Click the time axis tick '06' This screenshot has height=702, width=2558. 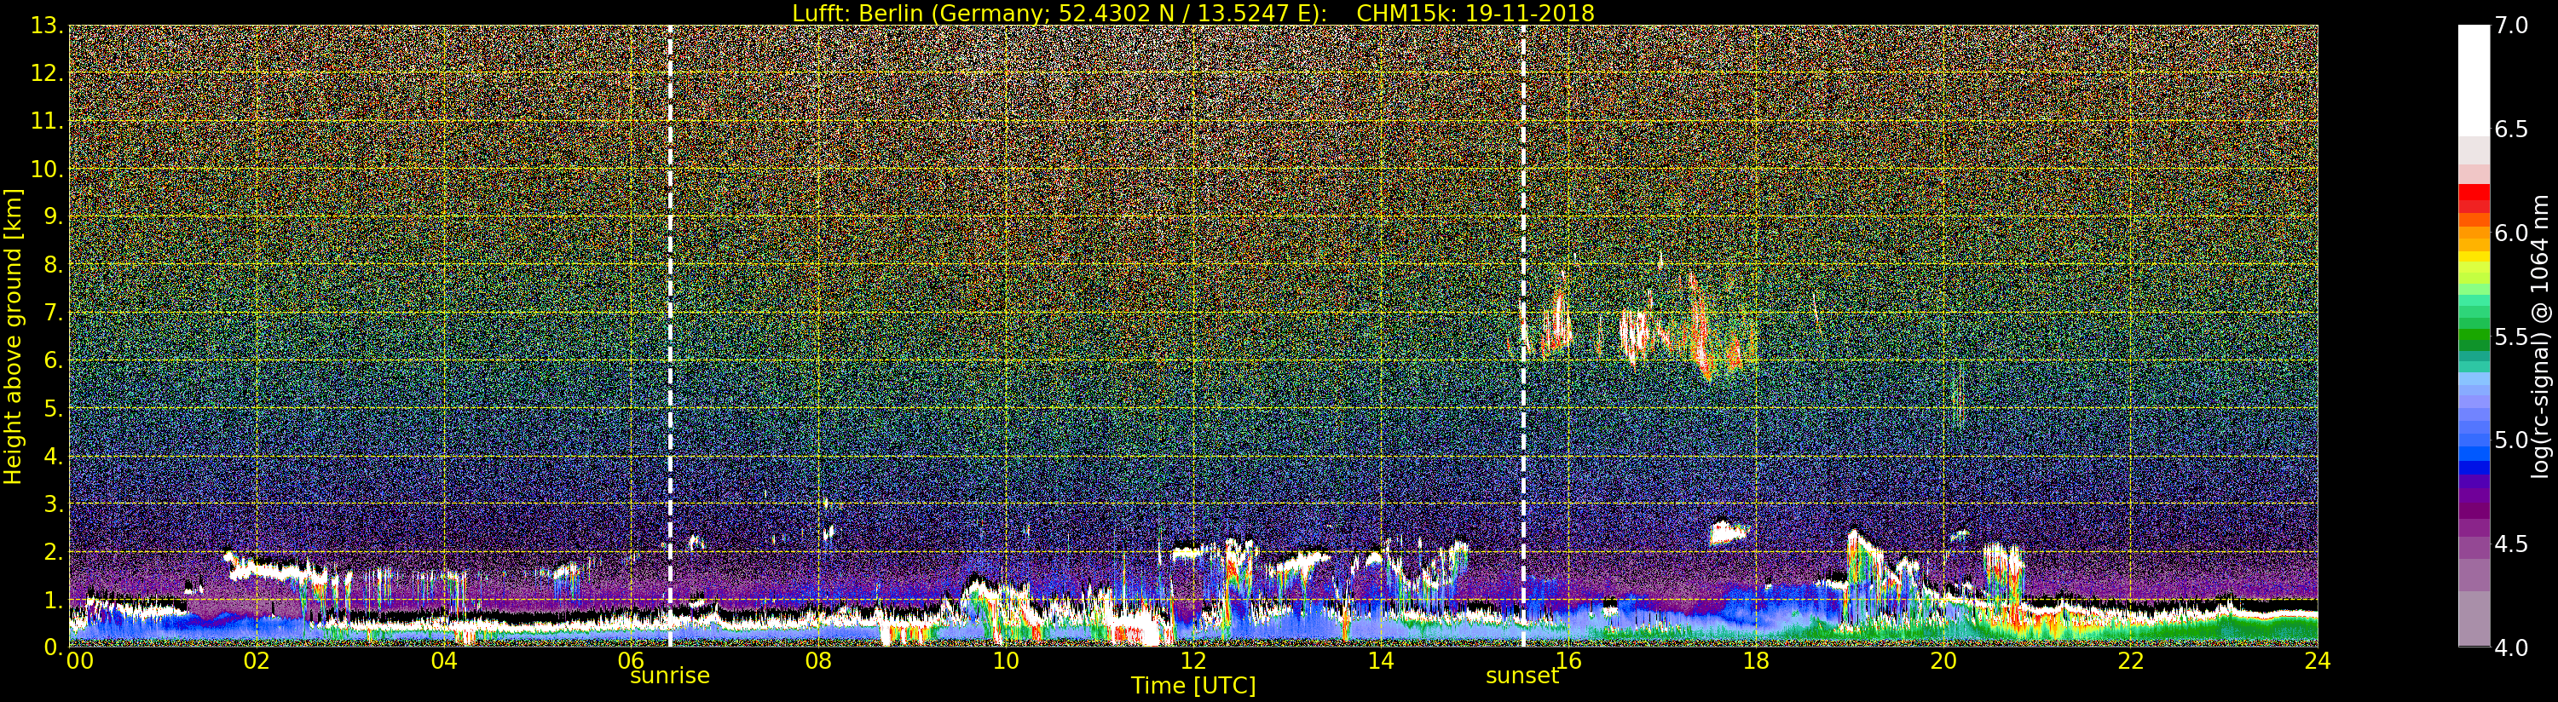pyautogui.click(x=632, y=661)
